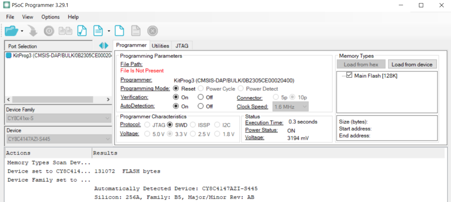Screen dimensions: 451x202
Task: Click the two-documents compare icon in toolbar
Action: coord(65,31)
